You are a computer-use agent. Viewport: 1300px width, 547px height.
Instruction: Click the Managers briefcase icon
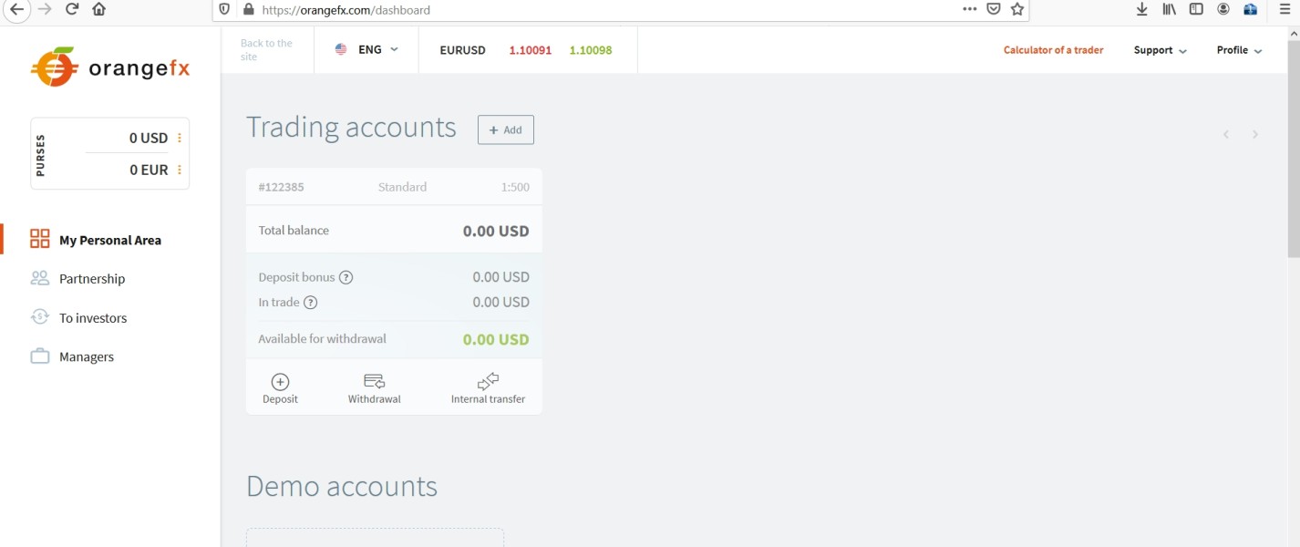(40, 356)
